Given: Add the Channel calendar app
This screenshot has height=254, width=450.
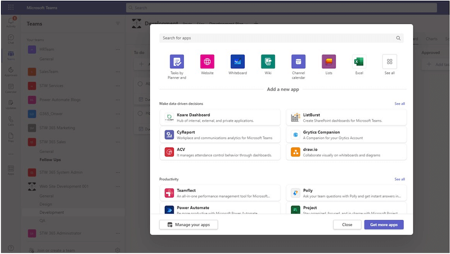Looking at the screenshot, I should (x=299, y=67).
